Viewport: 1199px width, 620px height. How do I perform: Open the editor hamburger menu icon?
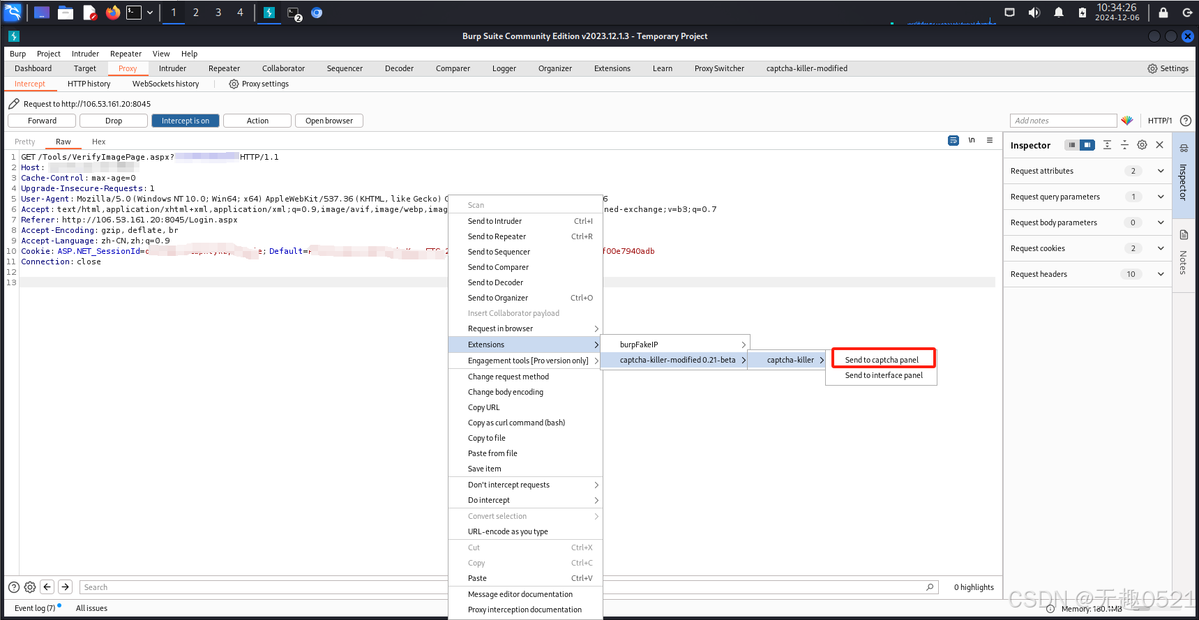coord(990,140)
